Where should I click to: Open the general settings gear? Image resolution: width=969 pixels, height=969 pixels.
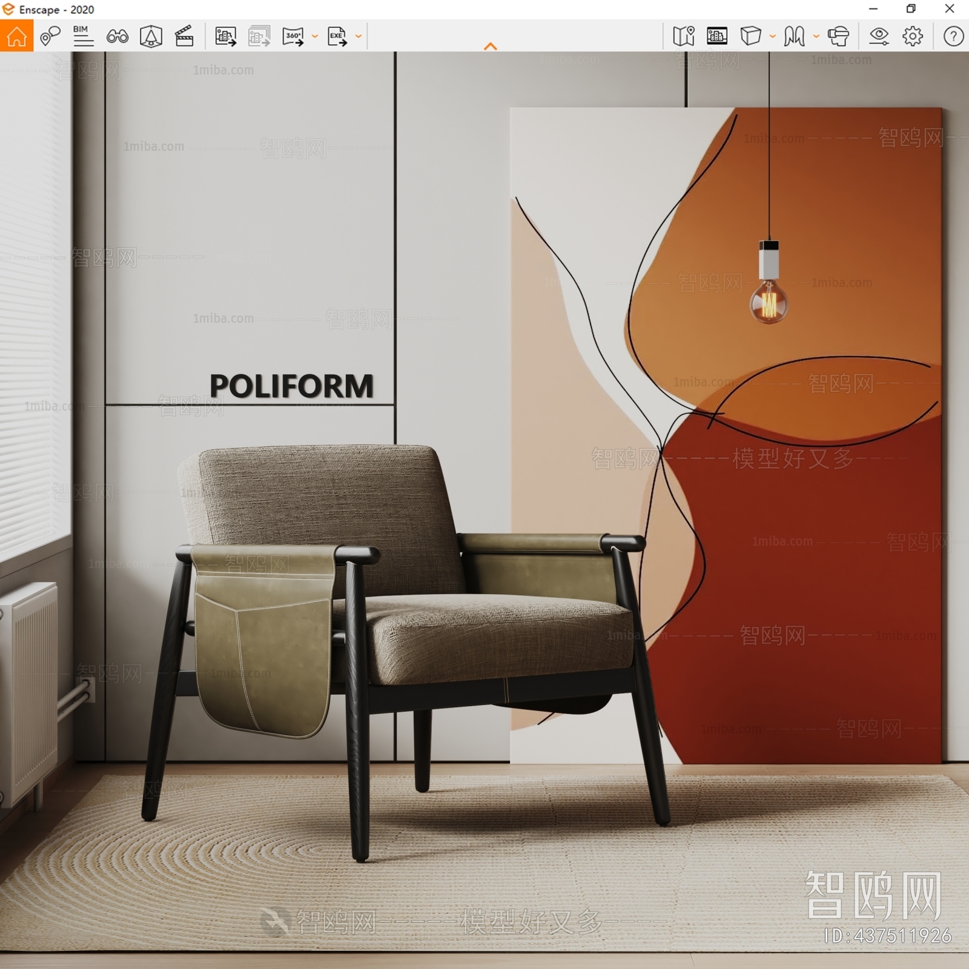[913, 36]
